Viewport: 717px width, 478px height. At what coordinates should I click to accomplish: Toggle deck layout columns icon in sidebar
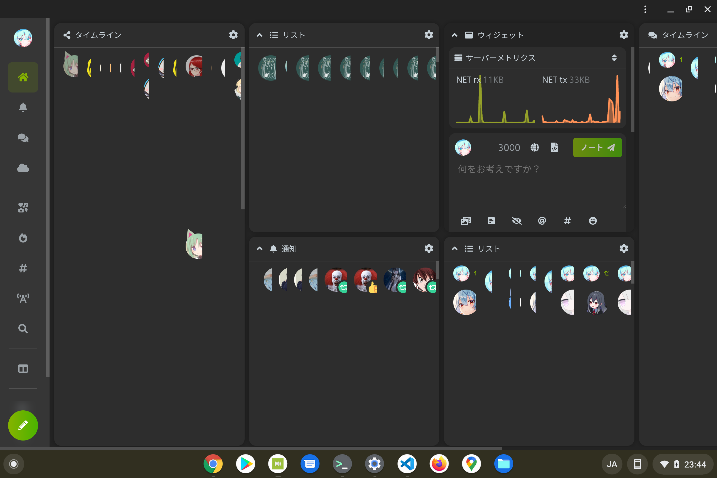[x=23, y=368]
